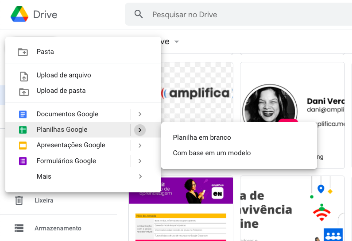This screenshot has height=241, width=352.
Task: Click the yellow Google Slides icon
Action: tap(23, 145)
